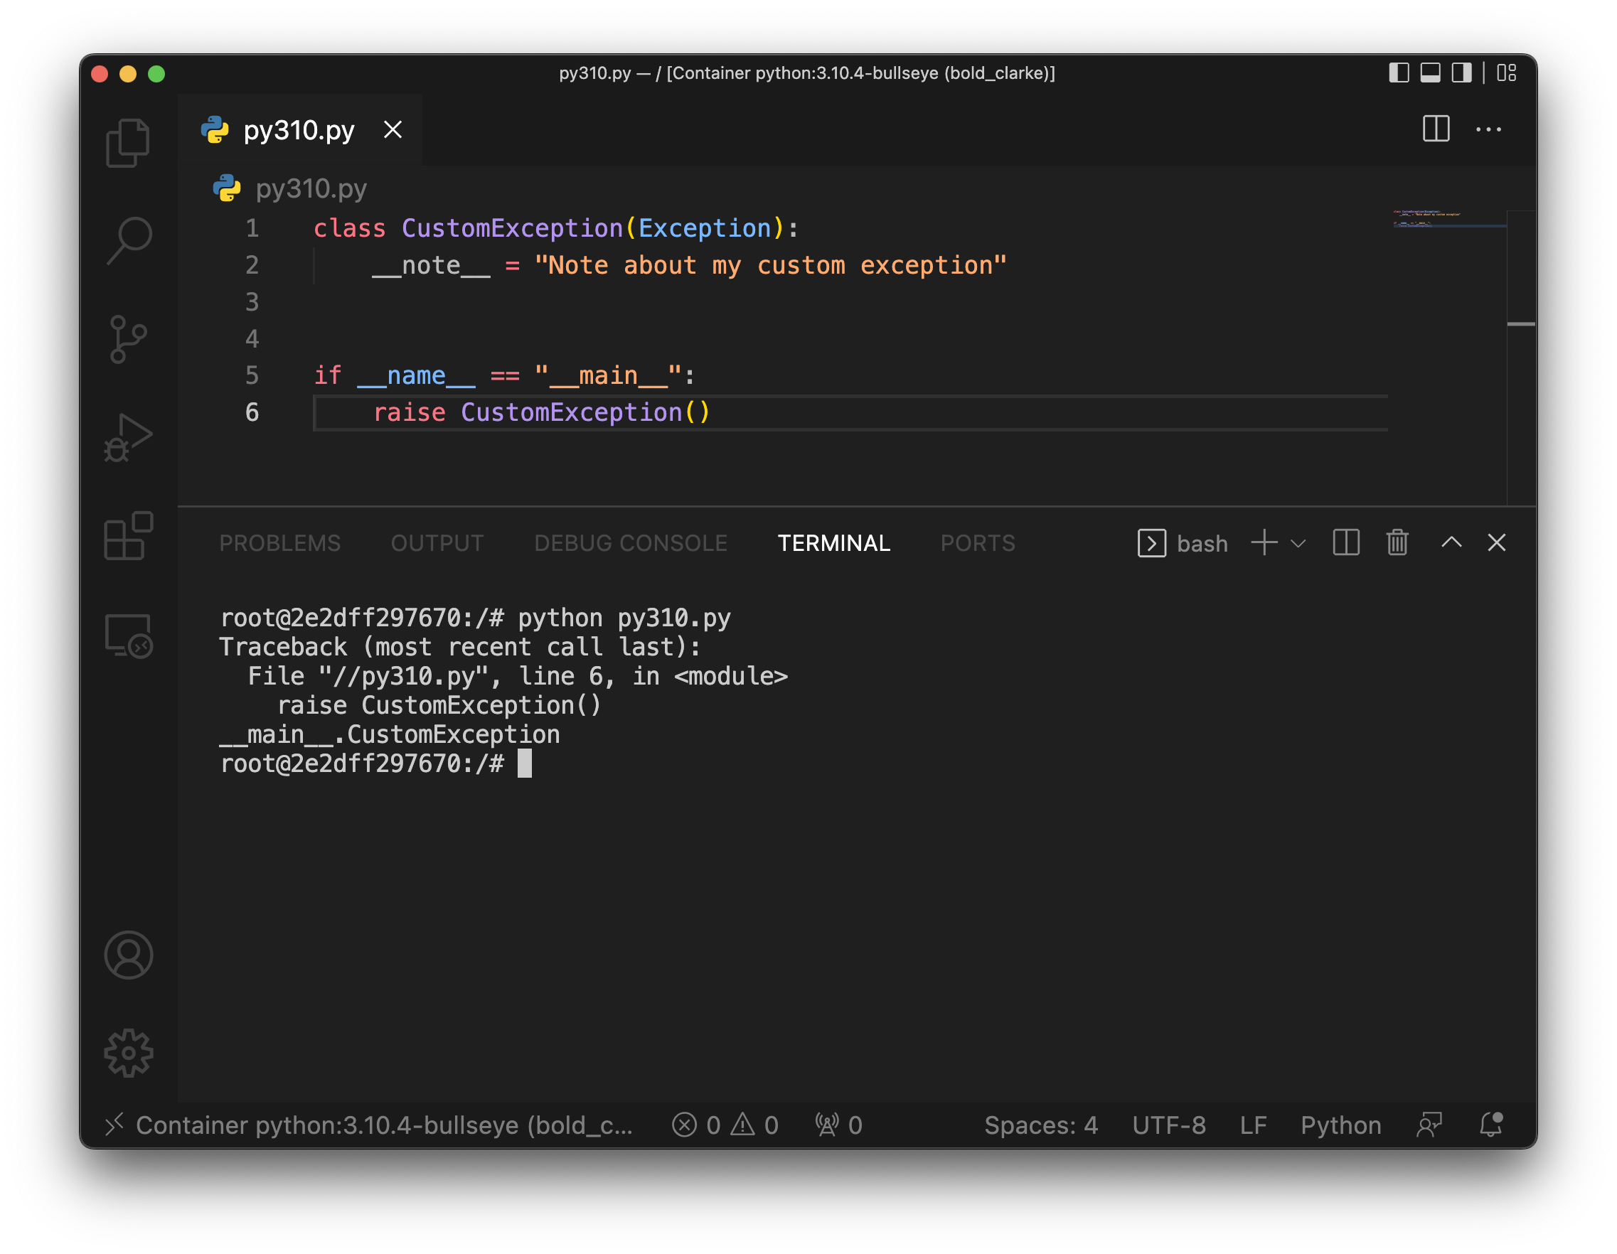Toggle the secondary side bar layout button
The height and width of the screenshot is (1254, 1617).
pos(1461,73)
